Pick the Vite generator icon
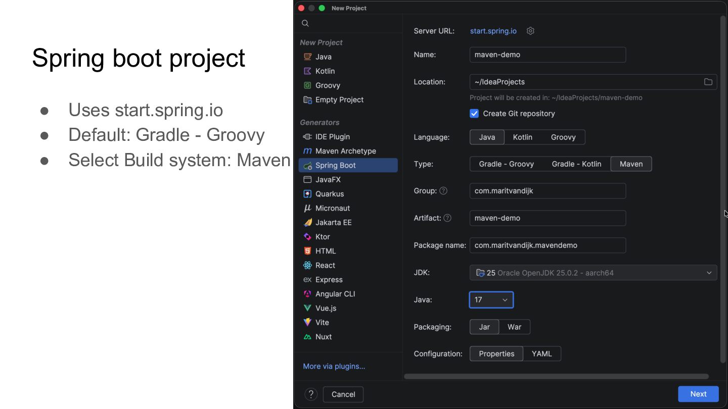 point(307,322)
